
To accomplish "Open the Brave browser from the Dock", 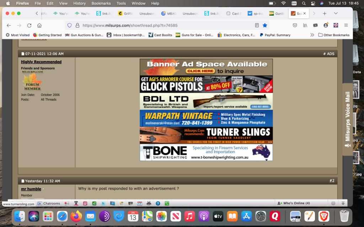I will pyautogui.click(x=324, y=216).
